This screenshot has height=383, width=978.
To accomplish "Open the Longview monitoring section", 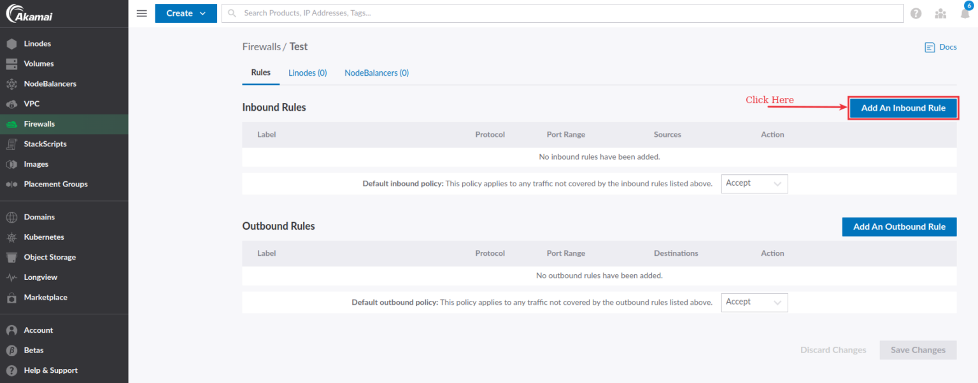I will 11,277.
